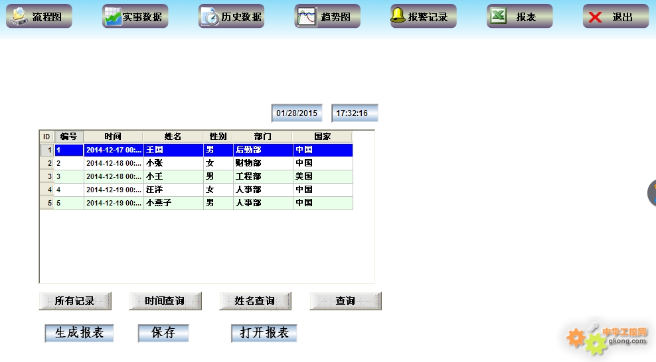Viewport: 656px width, 362px height.
Task: Click 打开报表 to open report
Action: 264,333
